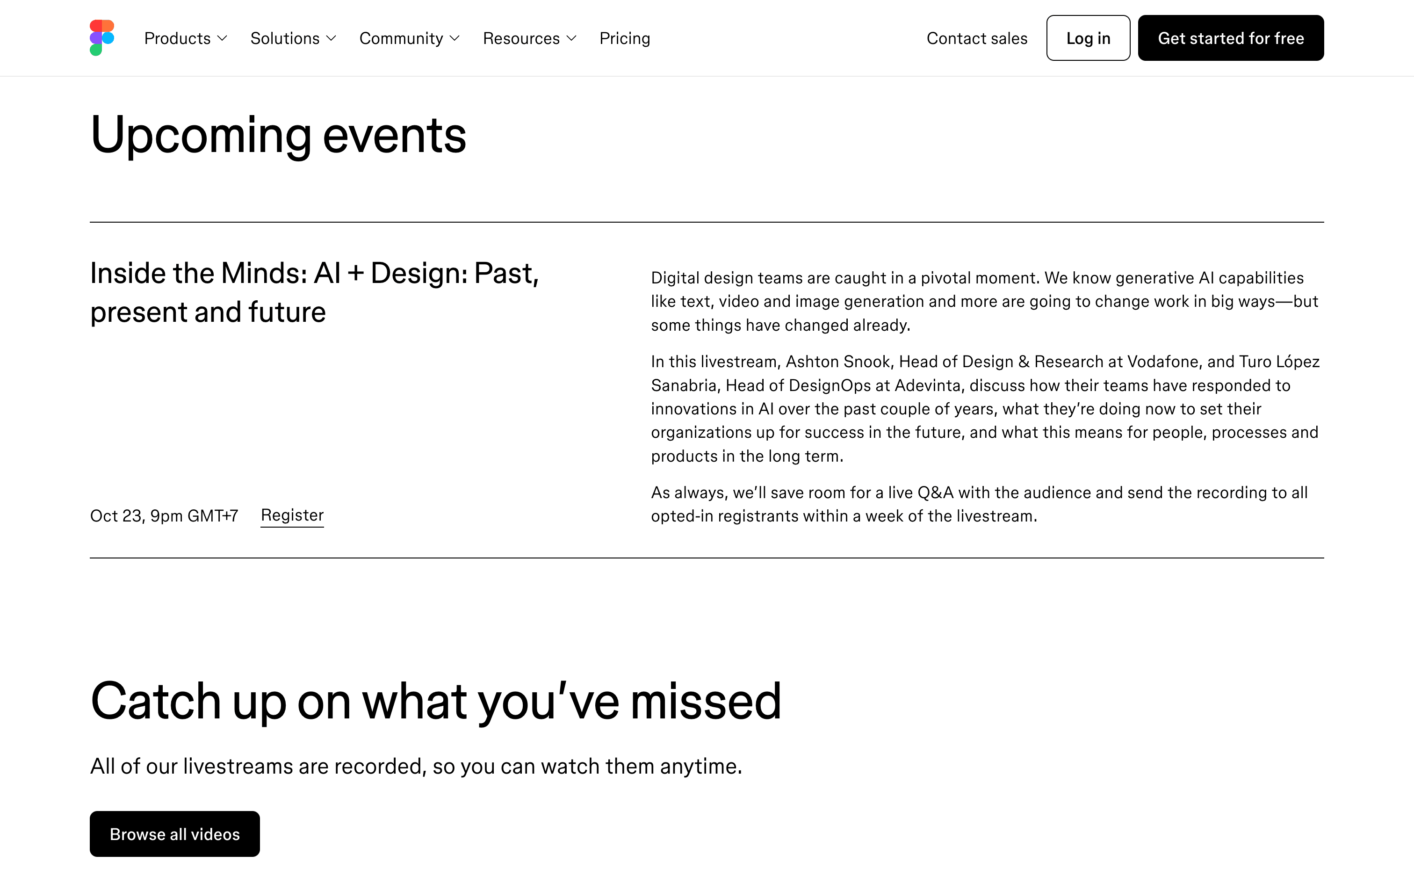
Task: Click the Catch up on what you've missed heading
Action: pos(435,701)
